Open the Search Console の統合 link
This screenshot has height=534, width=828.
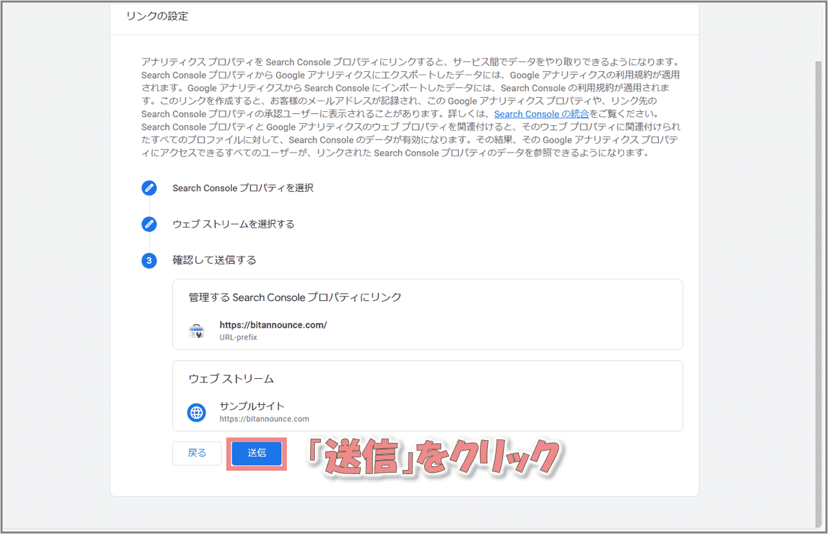(541, 114)
